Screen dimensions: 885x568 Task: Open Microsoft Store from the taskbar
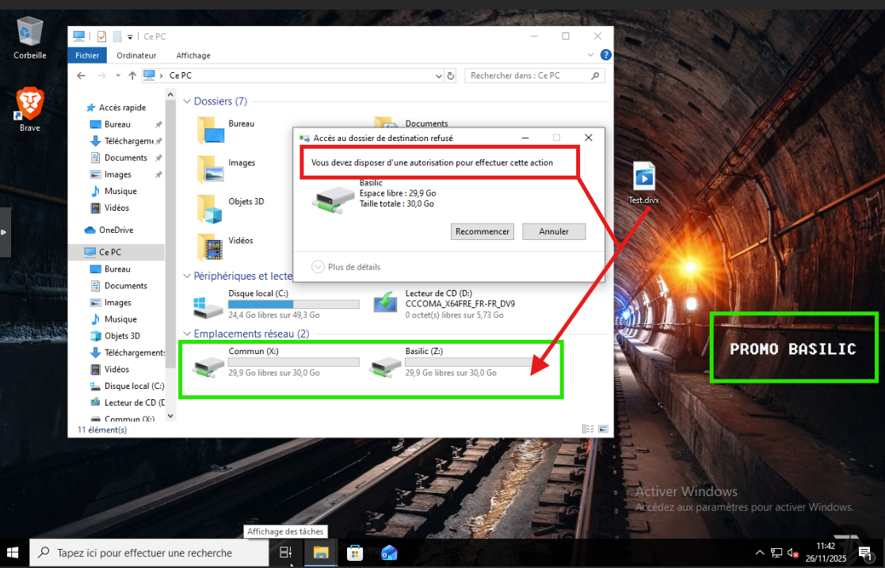point(355,553)
